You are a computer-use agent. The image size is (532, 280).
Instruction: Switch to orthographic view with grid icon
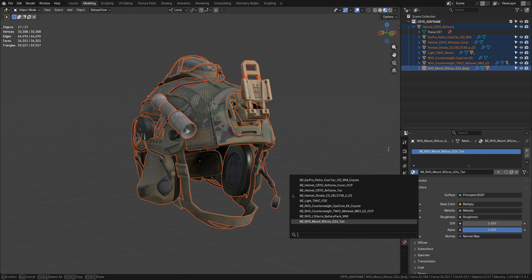click(x=394, y=70)
